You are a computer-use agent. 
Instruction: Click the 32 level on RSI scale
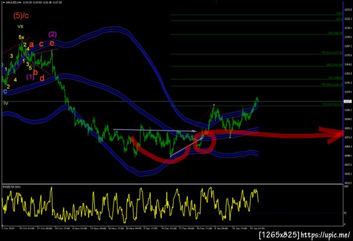[x=345, y=213]
